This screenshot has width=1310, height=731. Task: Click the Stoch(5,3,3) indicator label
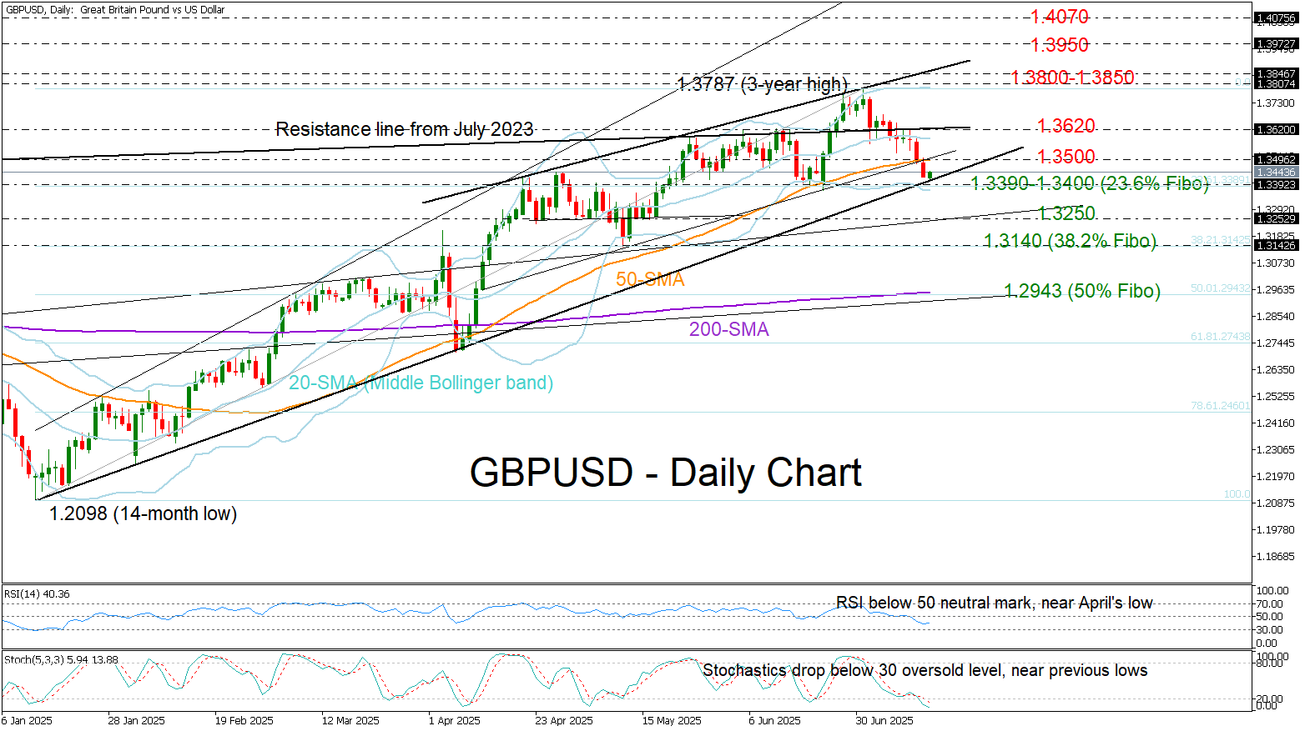click(61, 659)
